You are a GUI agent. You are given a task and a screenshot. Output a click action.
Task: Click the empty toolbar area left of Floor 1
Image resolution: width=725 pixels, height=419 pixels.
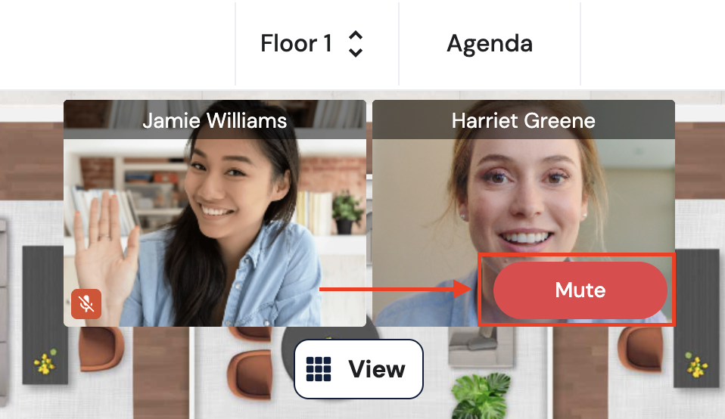(117, 44)
